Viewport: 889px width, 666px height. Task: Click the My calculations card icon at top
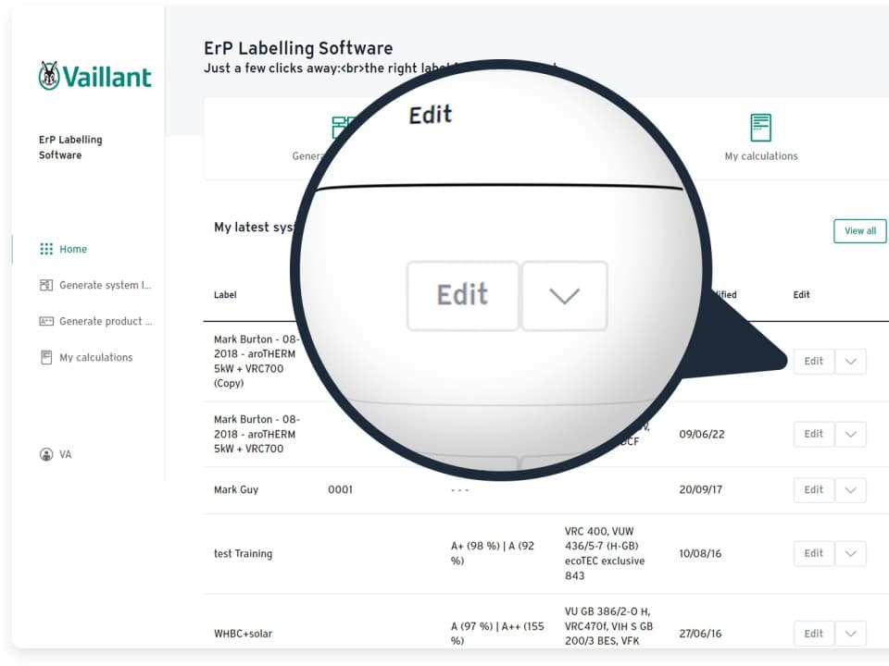[760, 128]
